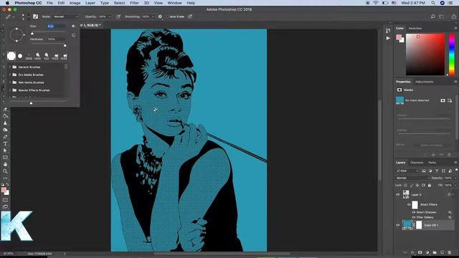Screen dimensions: 459x258
Task: Click the pressure for opacity icon
Action: (118, 16)
